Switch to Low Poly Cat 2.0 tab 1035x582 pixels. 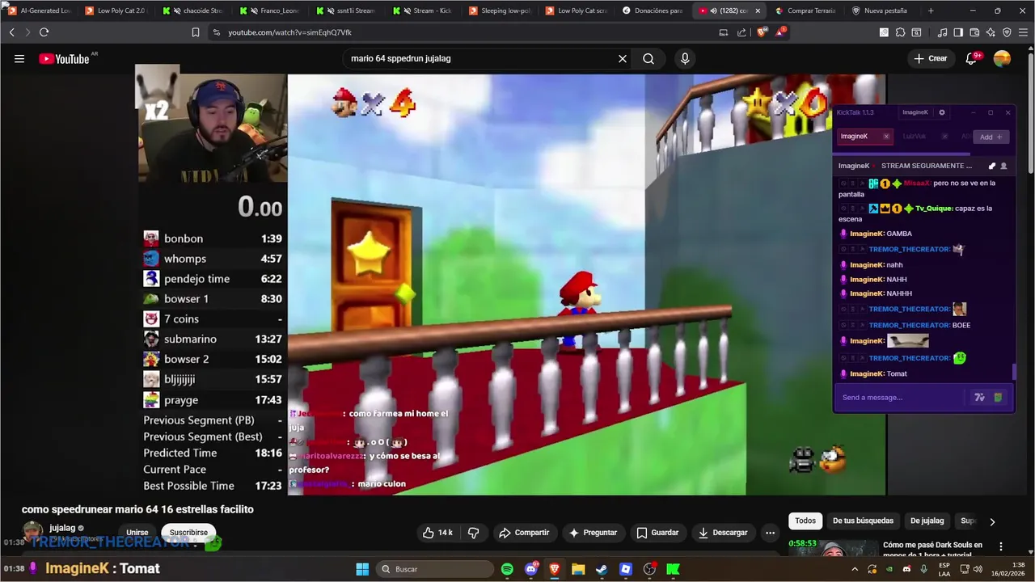(x=115, y=11)
